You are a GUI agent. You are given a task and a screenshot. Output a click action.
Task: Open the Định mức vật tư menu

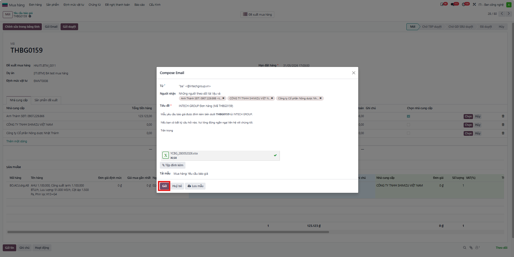pyautogui.click(x=74, y=5)
